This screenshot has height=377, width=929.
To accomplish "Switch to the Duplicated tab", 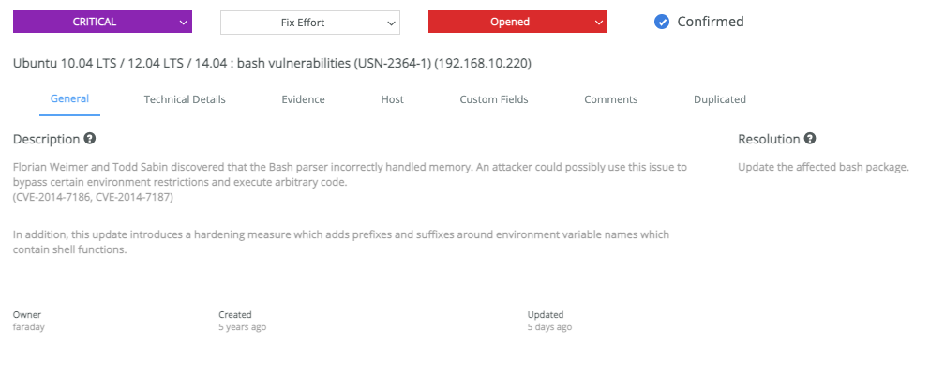I will click(720, 99).
